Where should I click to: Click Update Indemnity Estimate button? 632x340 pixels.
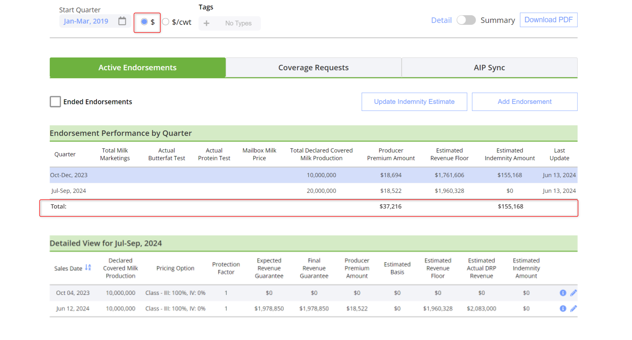pyautogui.click(x=414, y=101)
